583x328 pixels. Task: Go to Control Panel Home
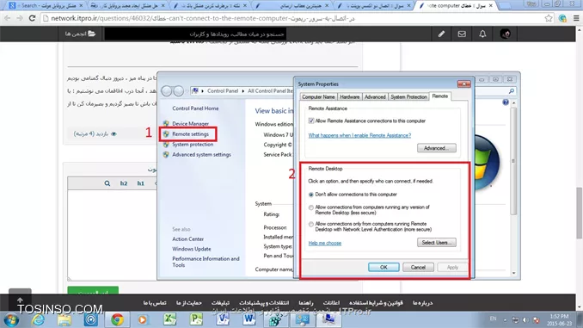point(195,108)
